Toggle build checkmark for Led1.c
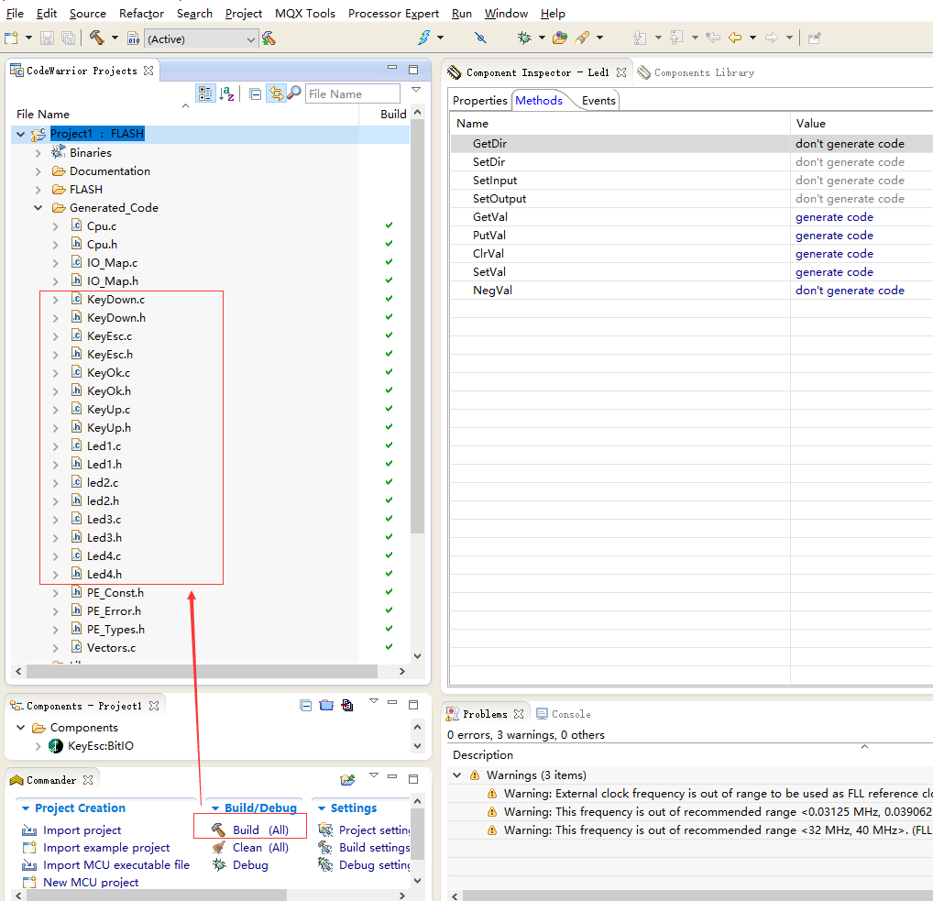Image resolution: width=933 pixels, height=901 pixels. [389, 445]
